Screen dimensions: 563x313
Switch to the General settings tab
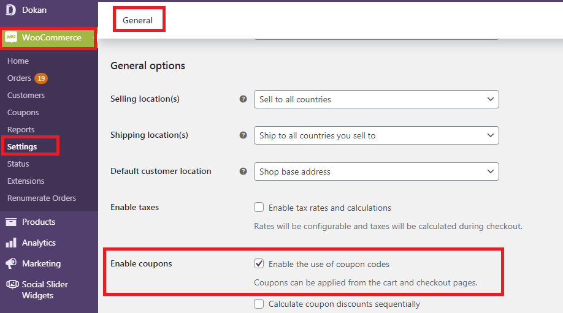(138, 20)
